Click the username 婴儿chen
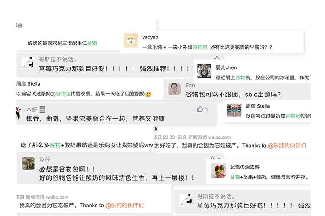The image size is (325, 216). pyautogui.click(x=226, y=67)
